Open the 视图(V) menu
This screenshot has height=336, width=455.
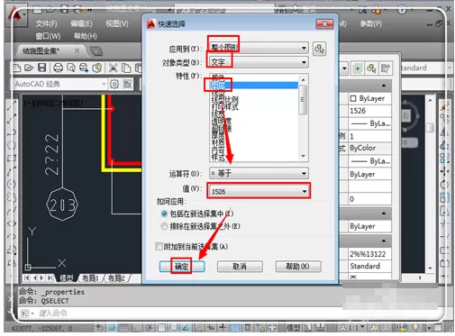117,23
